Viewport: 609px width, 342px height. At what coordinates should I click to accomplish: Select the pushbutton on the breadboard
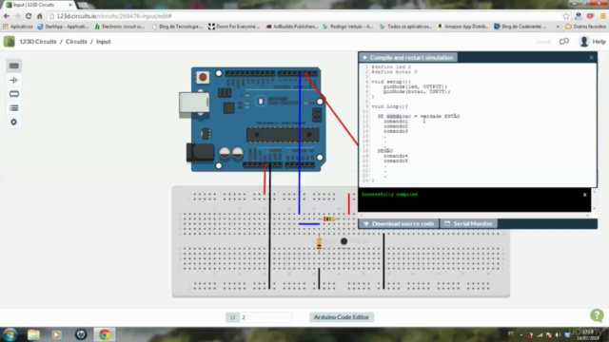tap(344, 241)
